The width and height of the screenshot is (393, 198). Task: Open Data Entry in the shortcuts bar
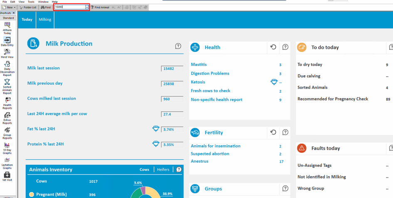pos(7,41)
